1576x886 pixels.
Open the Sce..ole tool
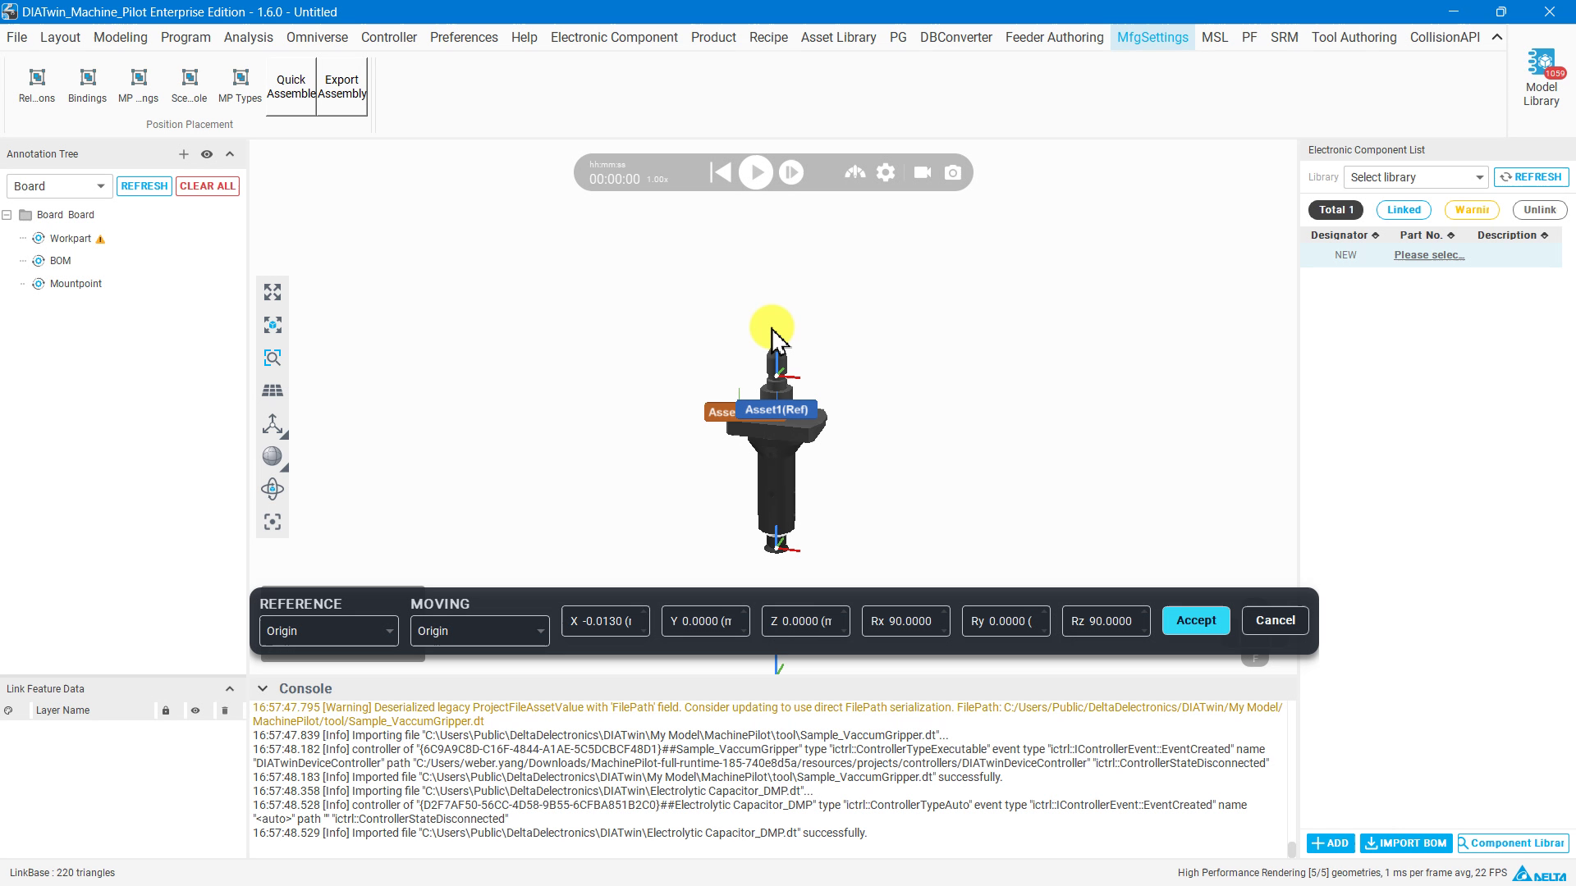(x=190, y=85)
